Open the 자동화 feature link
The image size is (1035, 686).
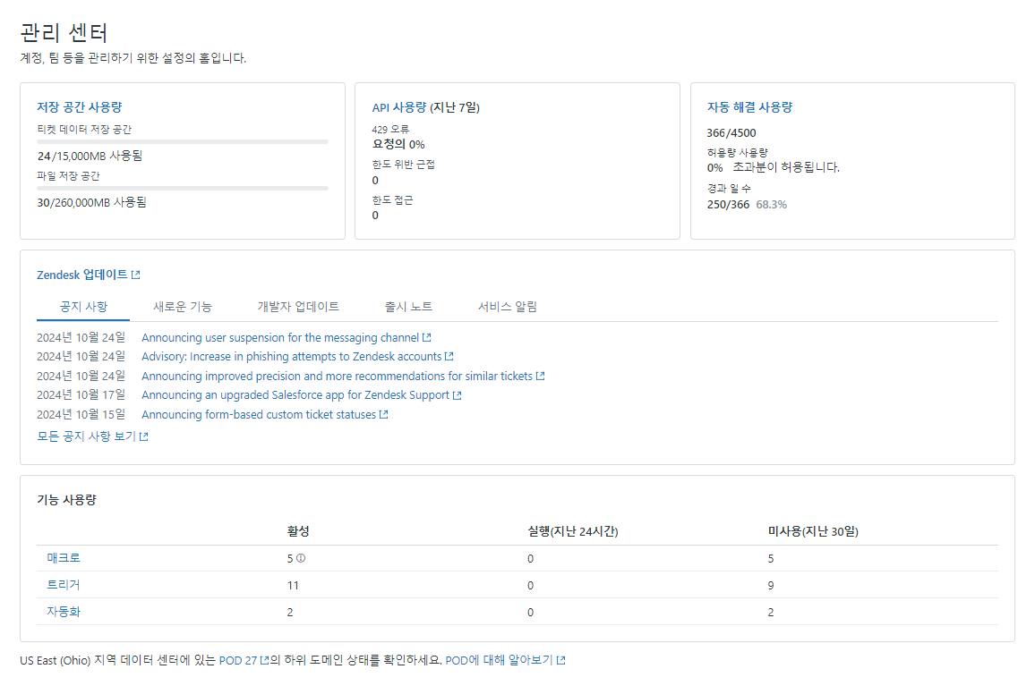click(x=64, y=612)
